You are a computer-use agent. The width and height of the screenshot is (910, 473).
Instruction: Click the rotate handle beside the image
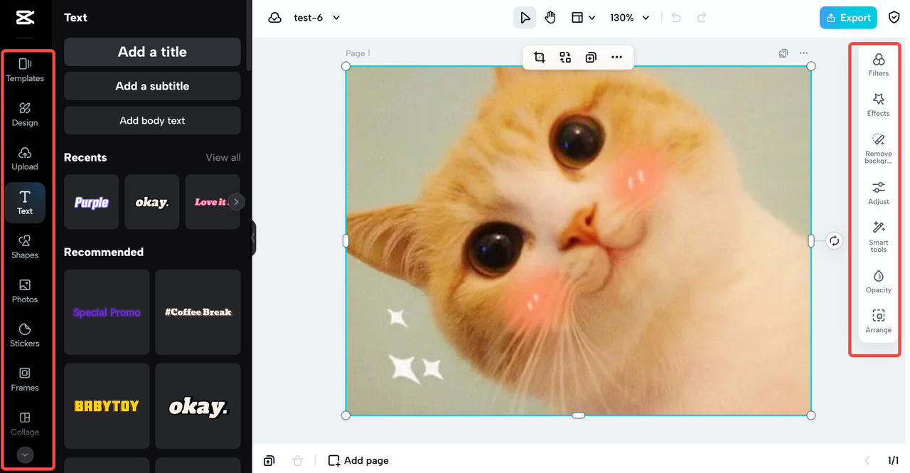coord(835,241)
